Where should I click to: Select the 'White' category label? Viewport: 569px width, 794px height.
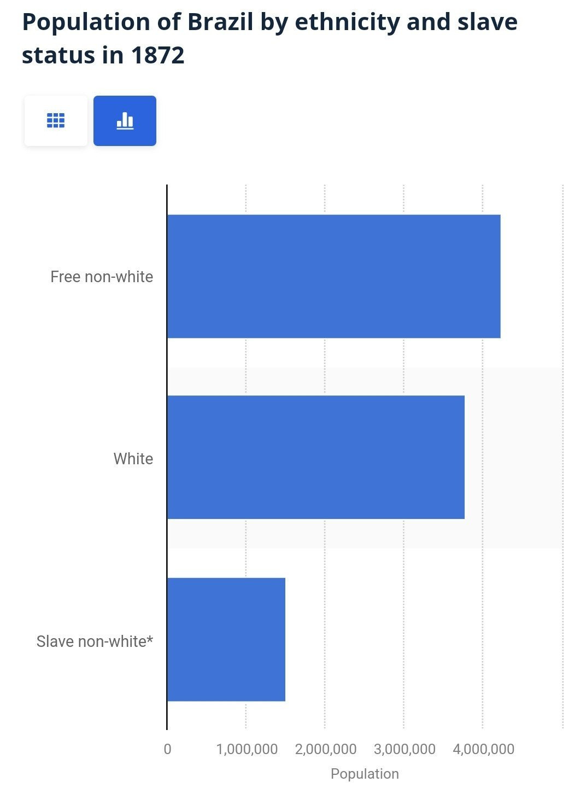click(133, 458)
